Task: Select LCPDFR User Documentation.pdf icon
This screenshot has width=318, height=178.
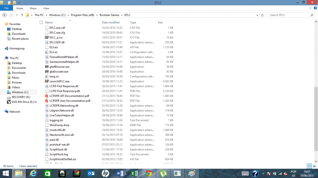Action: point(47,101)
